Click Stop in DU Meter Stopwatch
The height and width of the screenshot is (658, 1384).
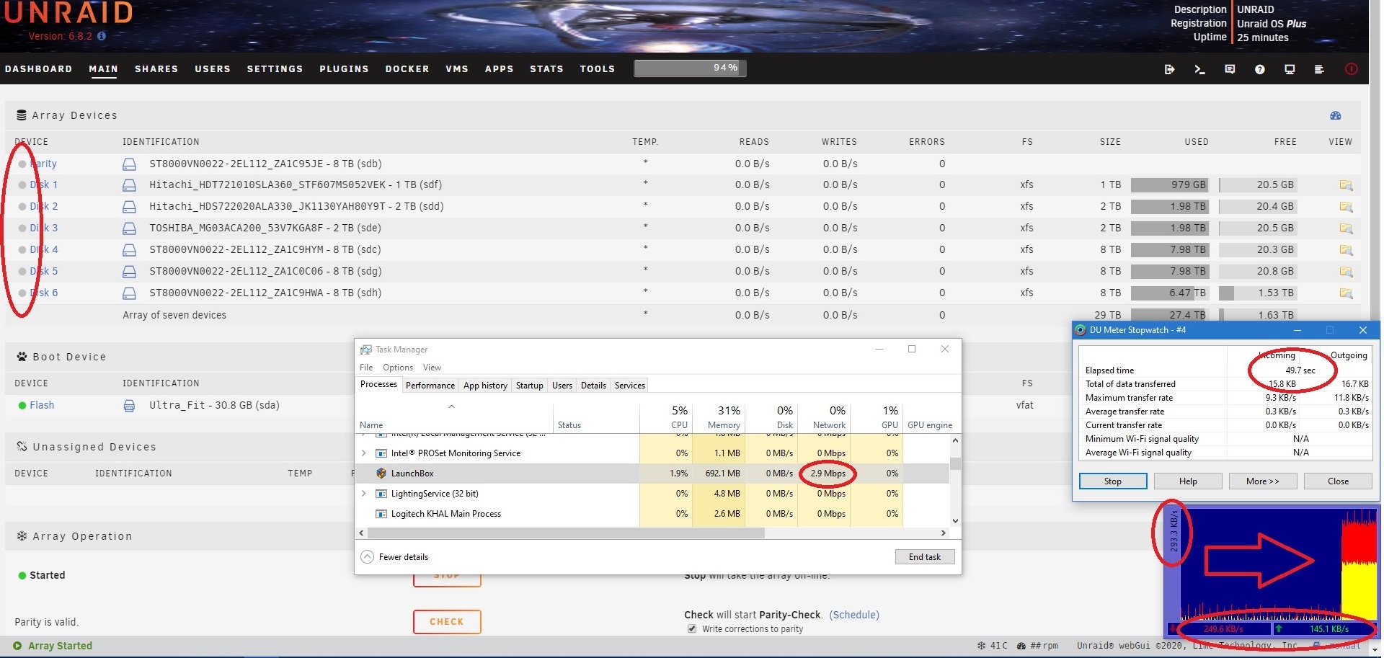click(1113, 481)
